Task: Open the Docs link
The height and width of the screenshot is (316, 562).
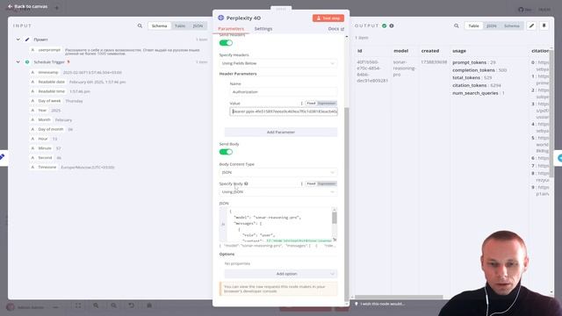Action: pos(335,29)
